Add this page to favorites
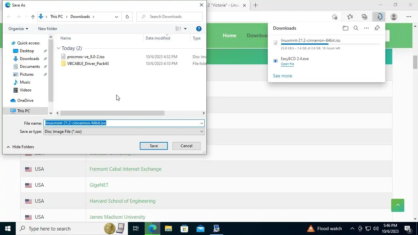 coord(334,17)
